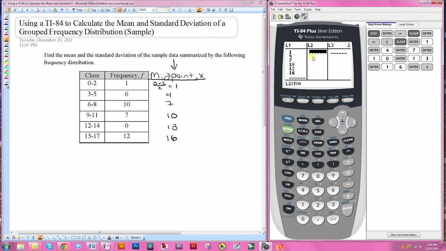Viewport: 446px width, 251px height.
Task: Click the Clip button in the OneNote toolbar
Action: pyautogui.click(x=106, y=10)
